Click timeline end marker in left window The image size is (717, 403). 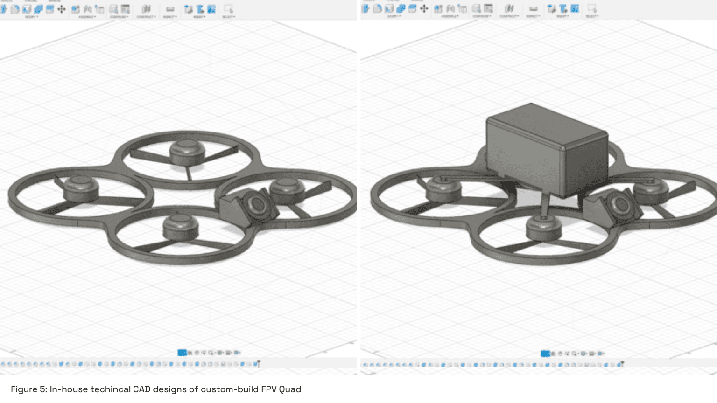coord(259,363)
